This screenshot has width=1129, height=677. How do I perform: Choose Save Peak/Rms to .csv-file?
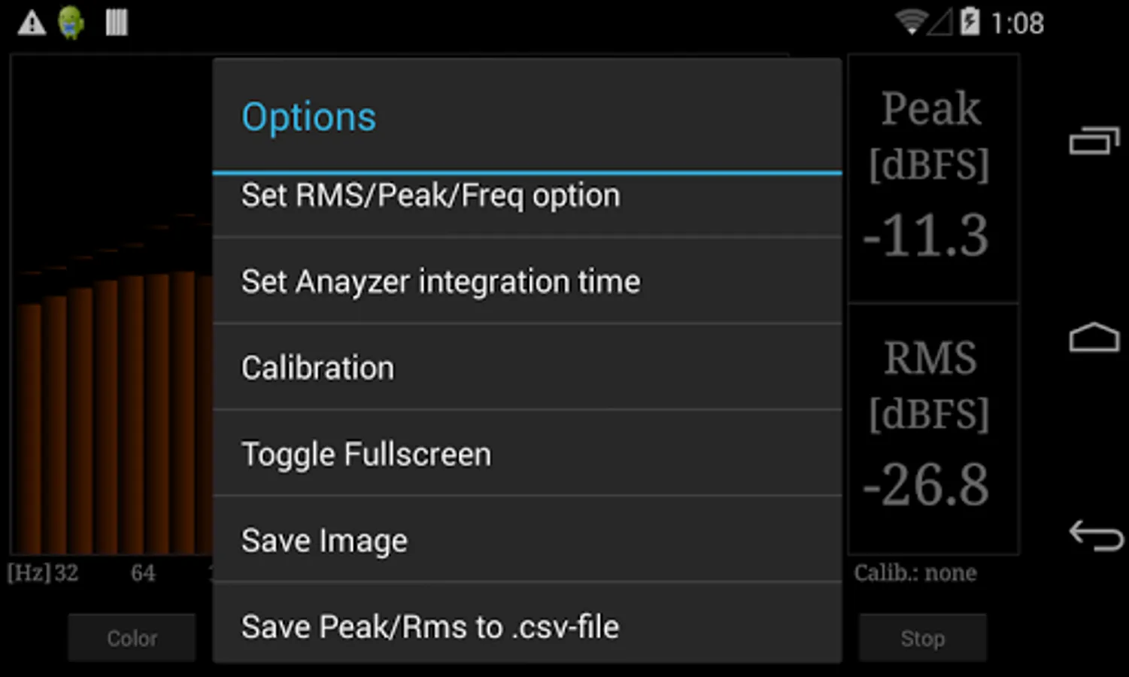coord(527,626)
